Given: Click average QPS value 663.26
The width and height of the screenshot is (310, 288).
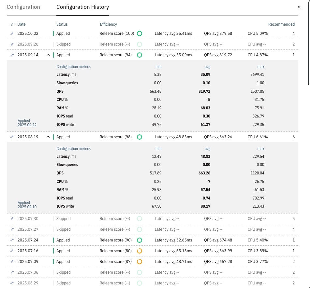Looking at the screenshot, I should point(204,173).
